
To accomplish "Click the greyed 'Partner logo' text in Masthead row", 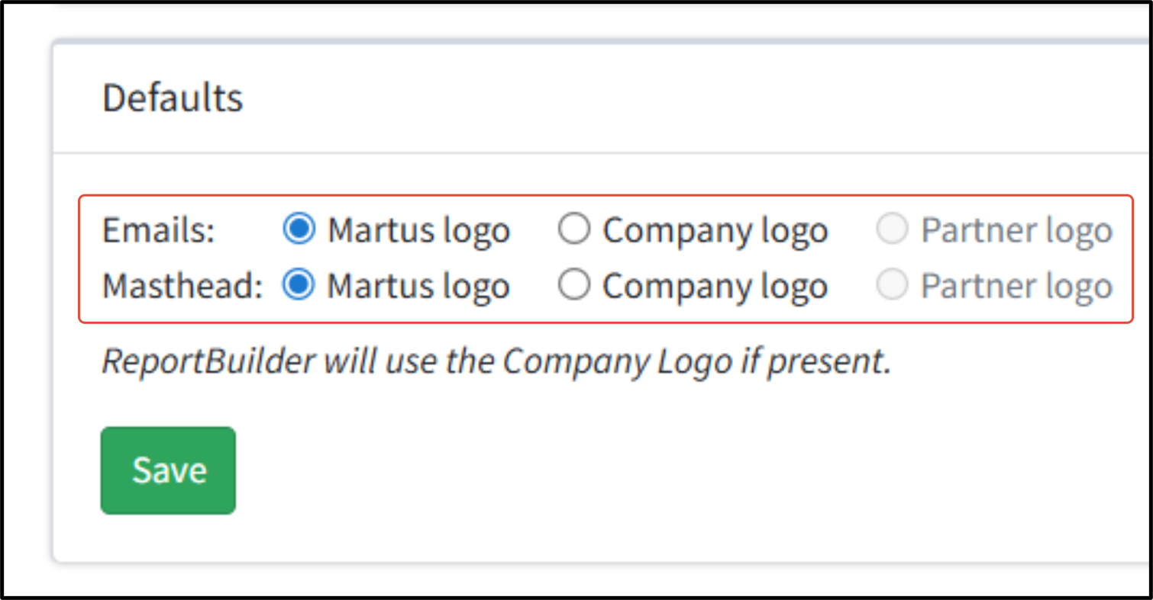I will [x=1016, y=287].
